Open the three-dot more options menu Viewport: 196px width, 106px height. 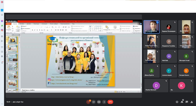[104, 102]
